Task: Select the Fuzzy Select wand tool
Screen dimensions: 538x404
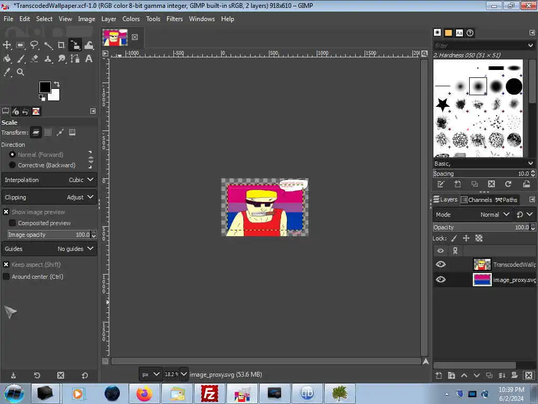Action: click(48, 45)
